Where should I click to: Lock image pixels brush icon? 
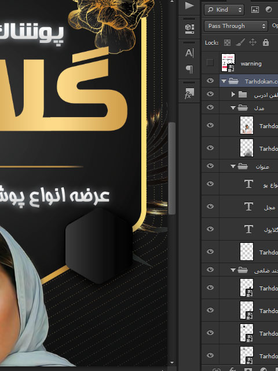pos(240,42)
